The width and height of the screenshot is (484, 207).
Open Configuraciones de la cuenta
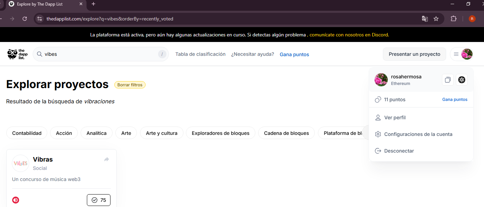tap(421, 134)
